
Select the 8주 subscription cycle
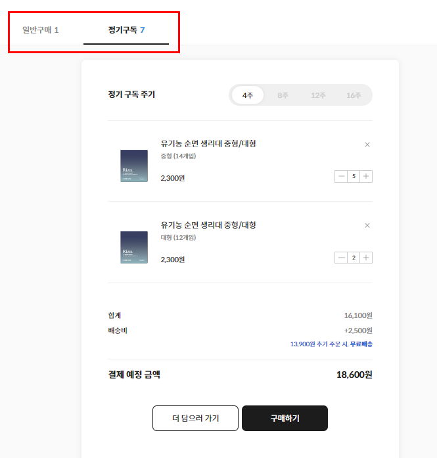(x=283, y=95)
